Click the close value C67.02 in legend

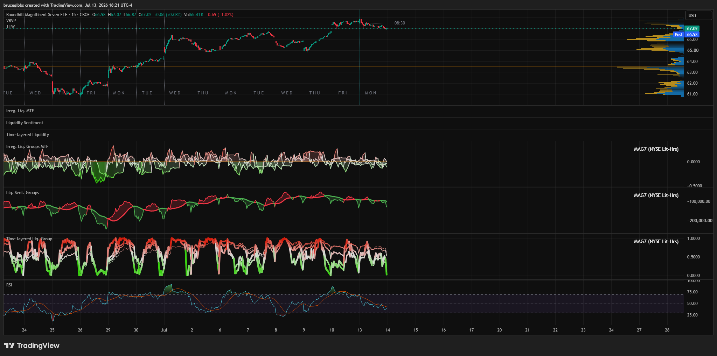tap(145, 15)
